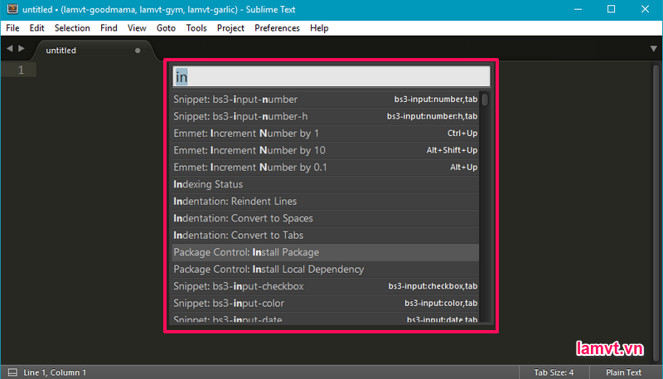Open the tab list dropdown arrow
663x379 pixels.
[653, 49]
